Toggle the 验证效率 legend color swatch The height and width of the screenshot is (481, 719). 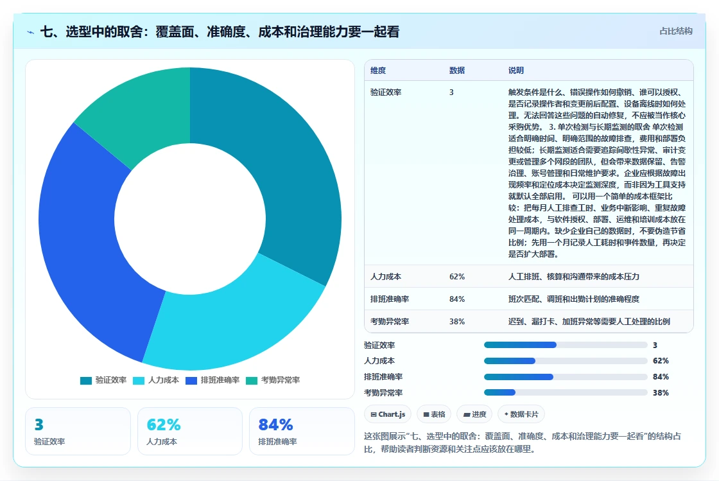coord(86,381)
